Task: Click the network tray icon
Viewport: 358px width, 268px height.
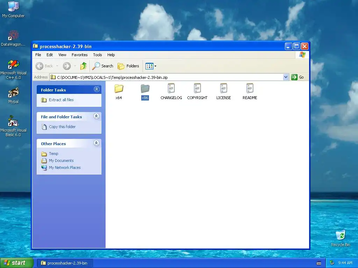Action: tap(332, 263)
